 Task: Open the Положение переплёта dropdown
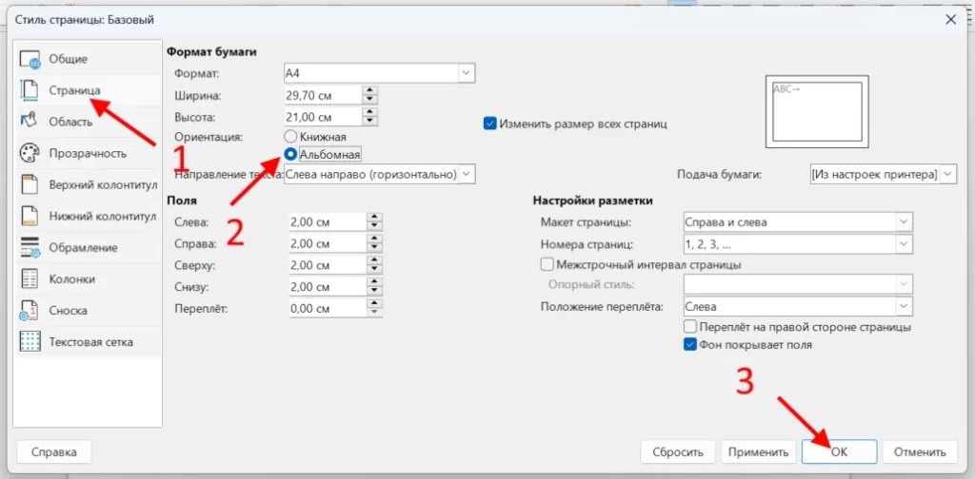[798, 307]
